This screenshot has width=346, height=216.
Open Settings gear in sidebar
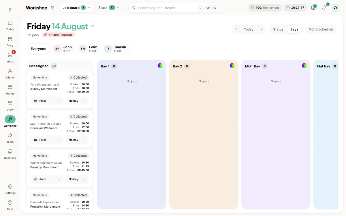click(10, 187)
